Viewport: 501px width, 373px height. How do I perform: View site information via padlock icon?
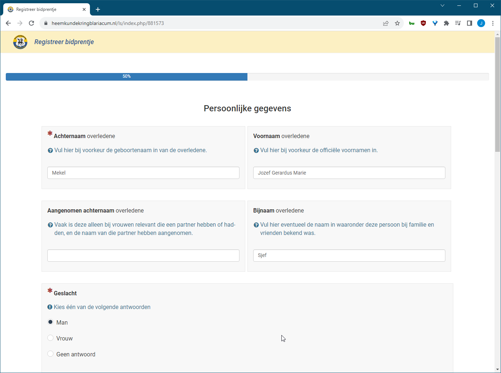(x=46, y=23)
